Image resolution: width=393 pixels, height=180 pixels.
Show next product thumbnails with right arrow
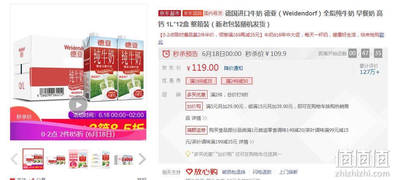142,159
